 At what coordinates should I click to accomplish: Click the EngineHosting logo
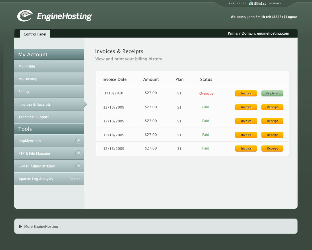click(55, 16)
